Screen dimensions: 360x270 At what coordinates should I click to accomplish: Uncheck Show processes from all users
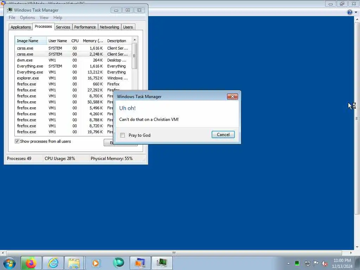click(x=17, y=141)
